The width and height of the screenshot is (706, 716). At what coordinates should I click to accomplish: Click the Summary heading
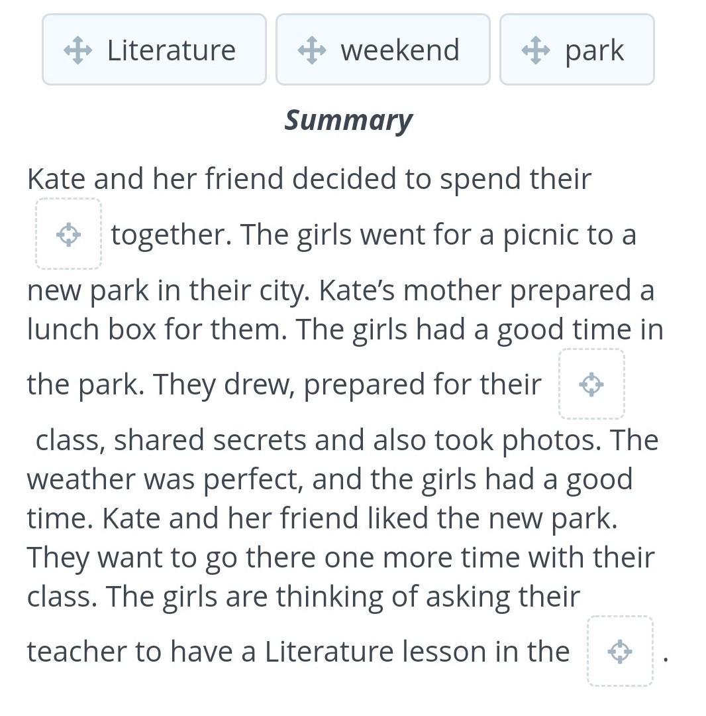click(348, 121)
